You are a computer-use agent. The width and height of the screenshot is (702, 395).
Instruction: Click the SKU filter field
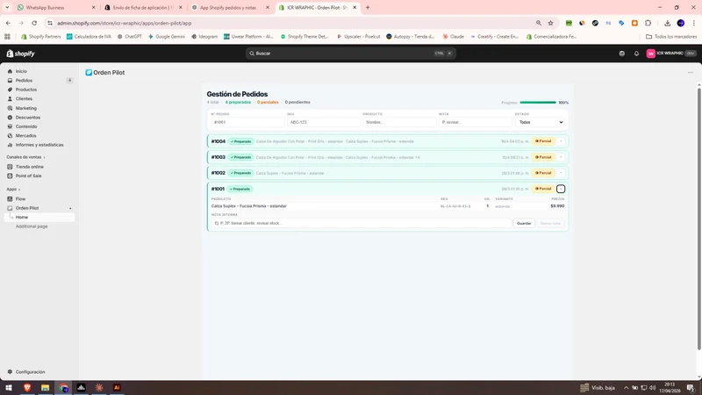[x=324, y=122]
